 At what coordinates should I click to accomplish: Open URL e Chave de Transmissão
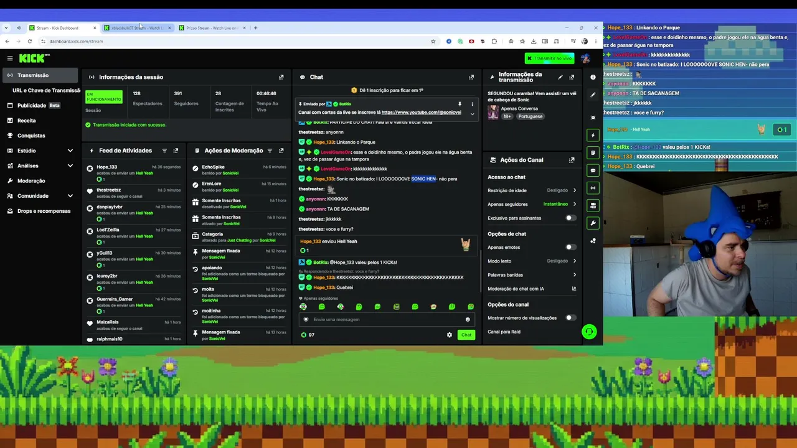46,90
